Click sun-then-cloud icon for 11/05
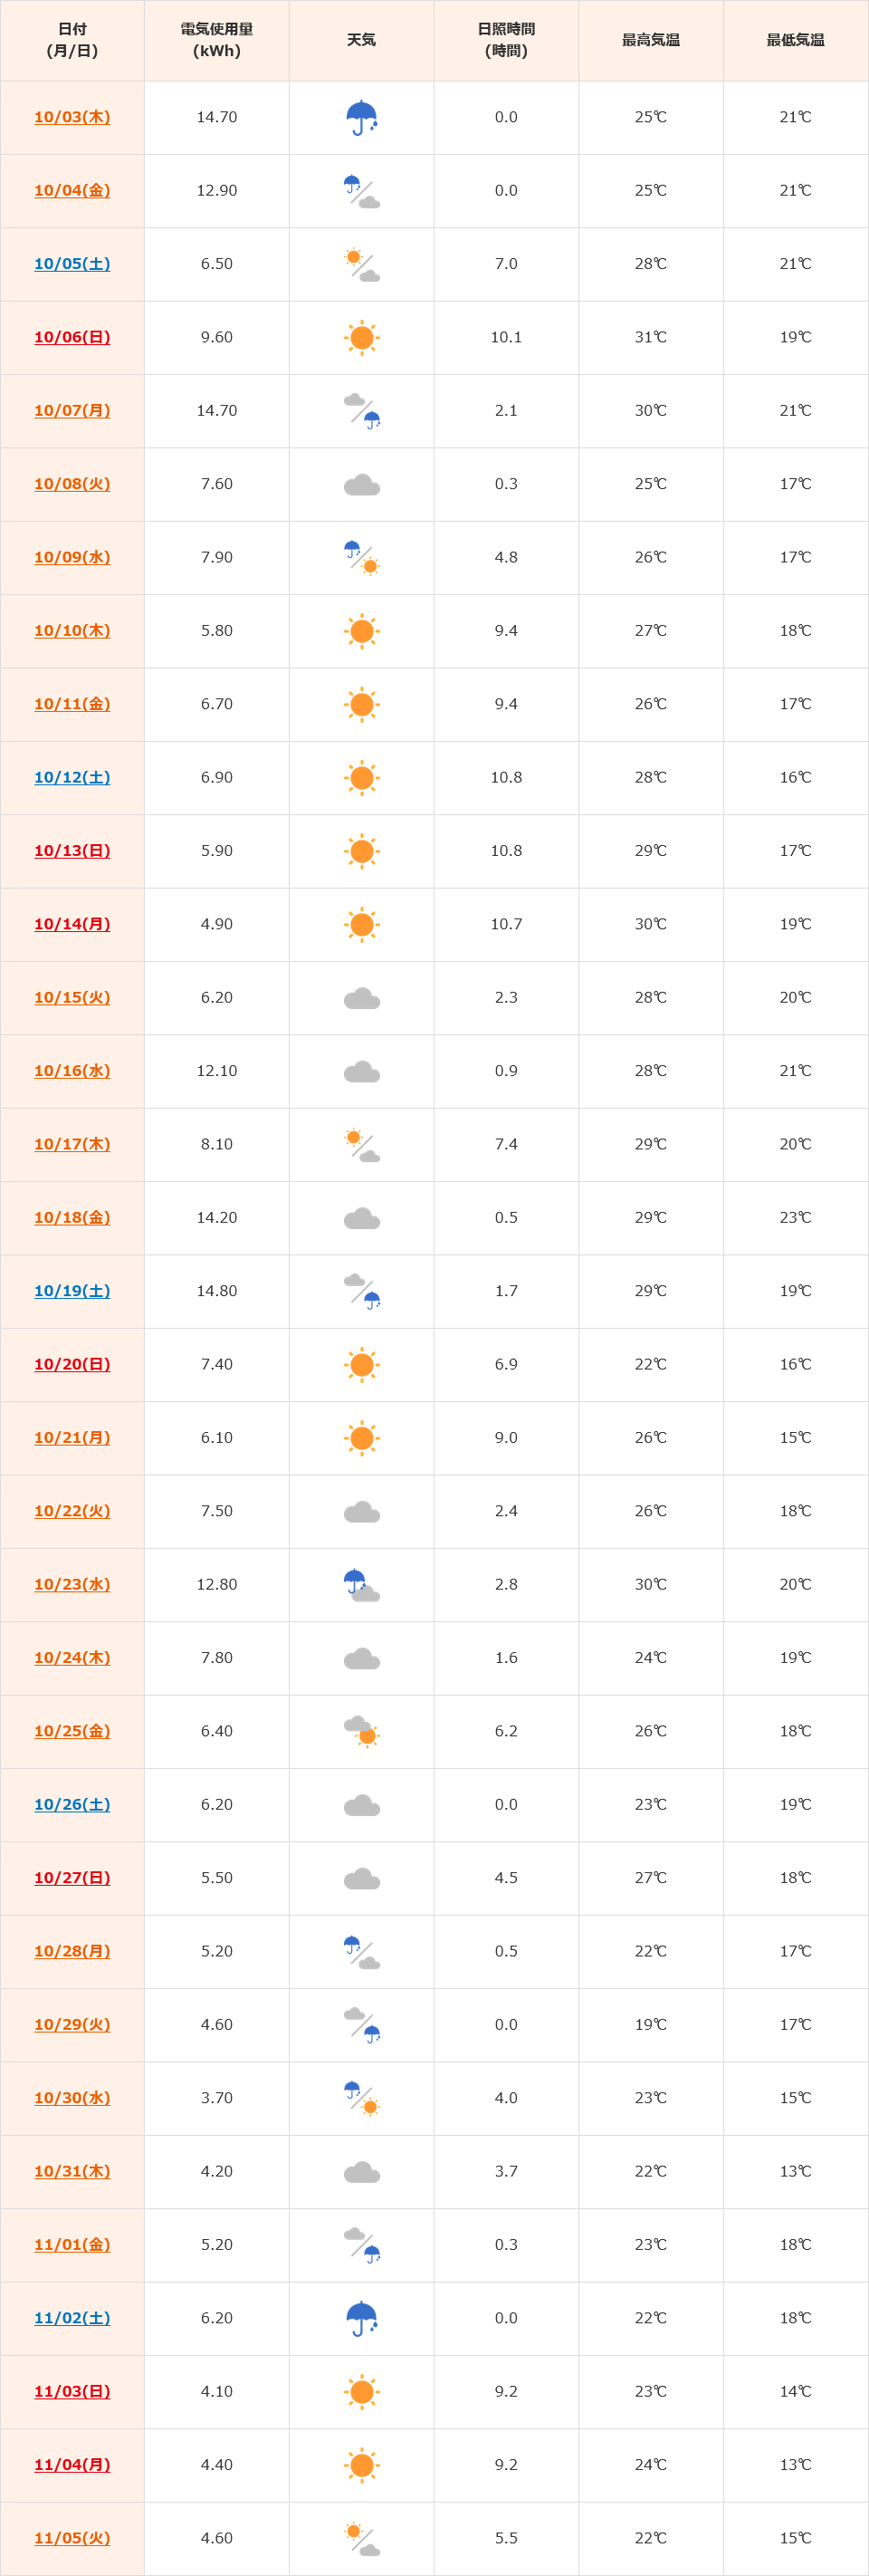Viewport: 869px width, 2576px height. click(361, 2538)
